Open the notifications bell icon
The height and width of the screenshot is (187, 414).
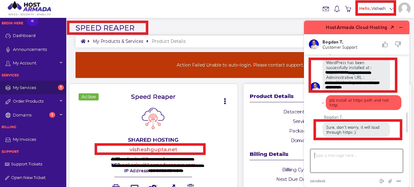coord(337,9)
